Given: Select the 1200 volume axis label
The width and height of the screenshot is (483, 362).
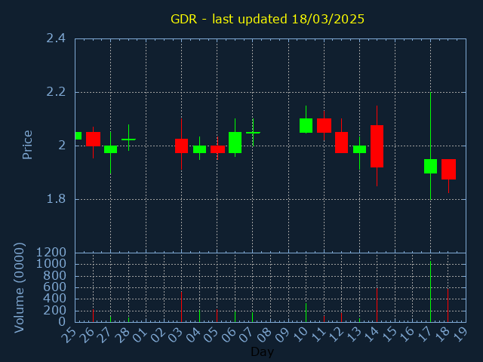Looking at the screenshot, I should pos(51,253).
